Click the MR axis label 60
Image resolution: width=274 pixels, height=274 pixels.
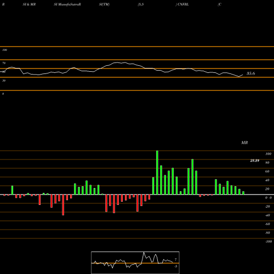(267, 172)
